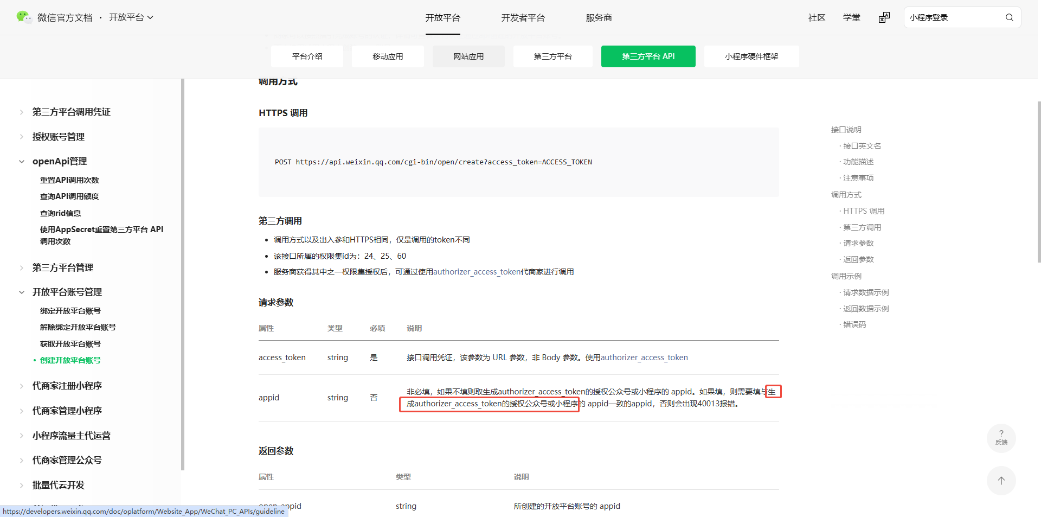Click the page vertical scrollbar
Image resolution: width=1041 pixels, height=517 pixels.
[x=1039, y=182]
